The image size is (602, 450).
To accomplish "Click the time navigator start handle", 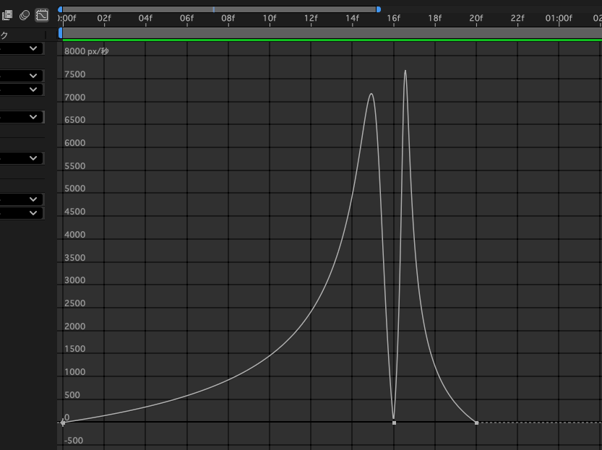I will click(60, 9).
